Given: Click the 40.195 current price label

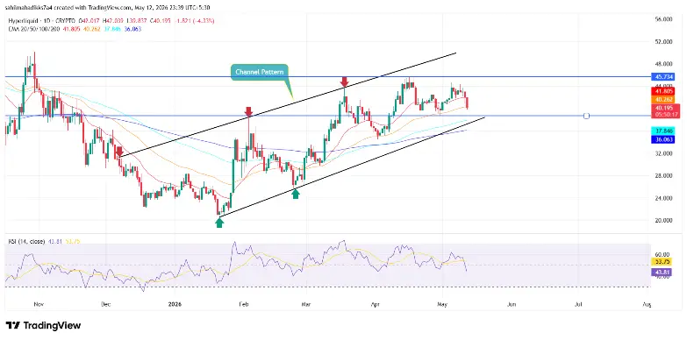Looking at the screenshot, I should tap(666, 108).
